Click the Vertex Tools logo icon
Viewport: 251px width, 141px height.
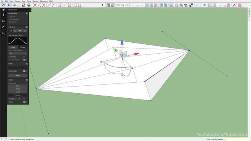[x=4, y=10]
